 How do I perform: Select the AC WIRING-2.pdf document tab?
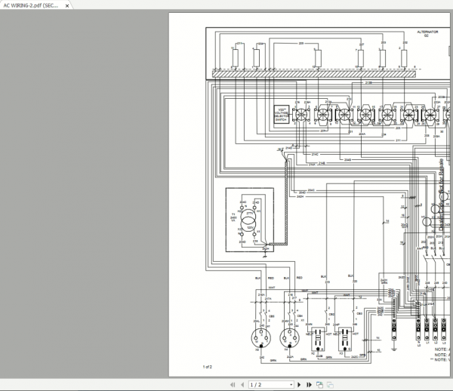coord(30,5)
